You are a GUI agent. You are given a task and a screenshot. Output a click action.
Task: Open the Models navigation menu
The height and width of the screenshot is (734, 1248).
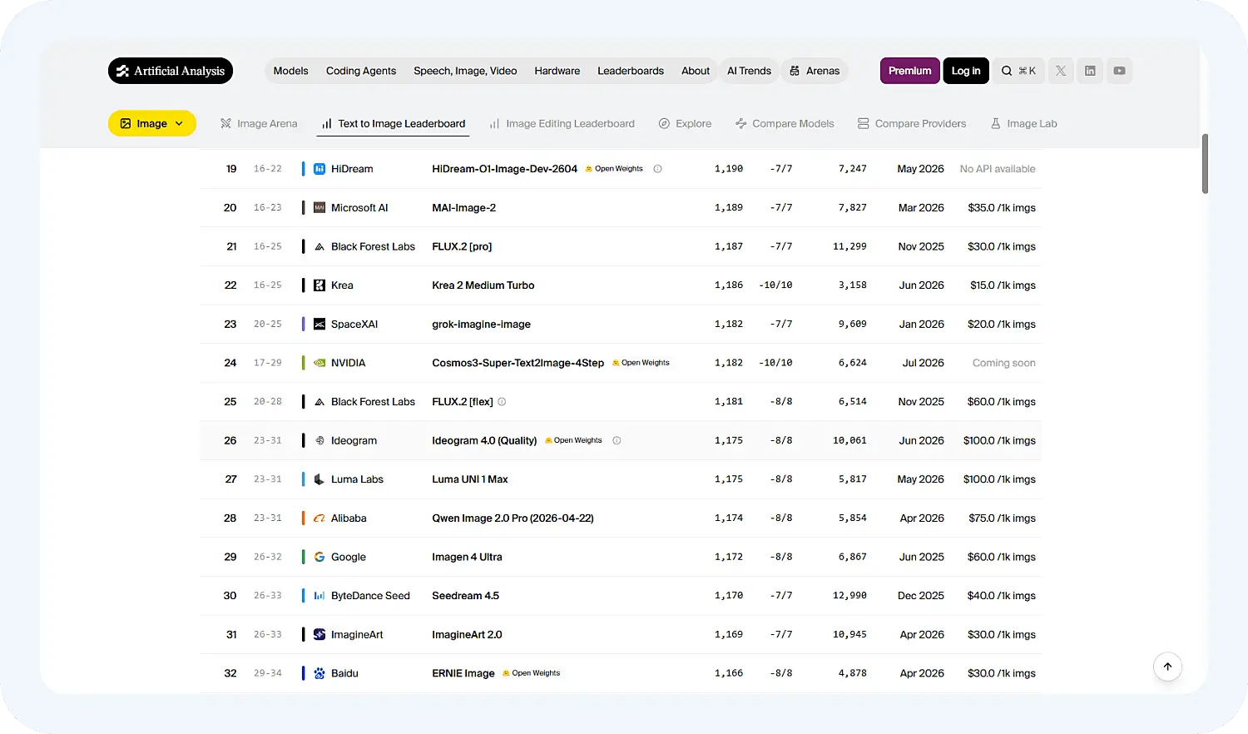point(290,71)
